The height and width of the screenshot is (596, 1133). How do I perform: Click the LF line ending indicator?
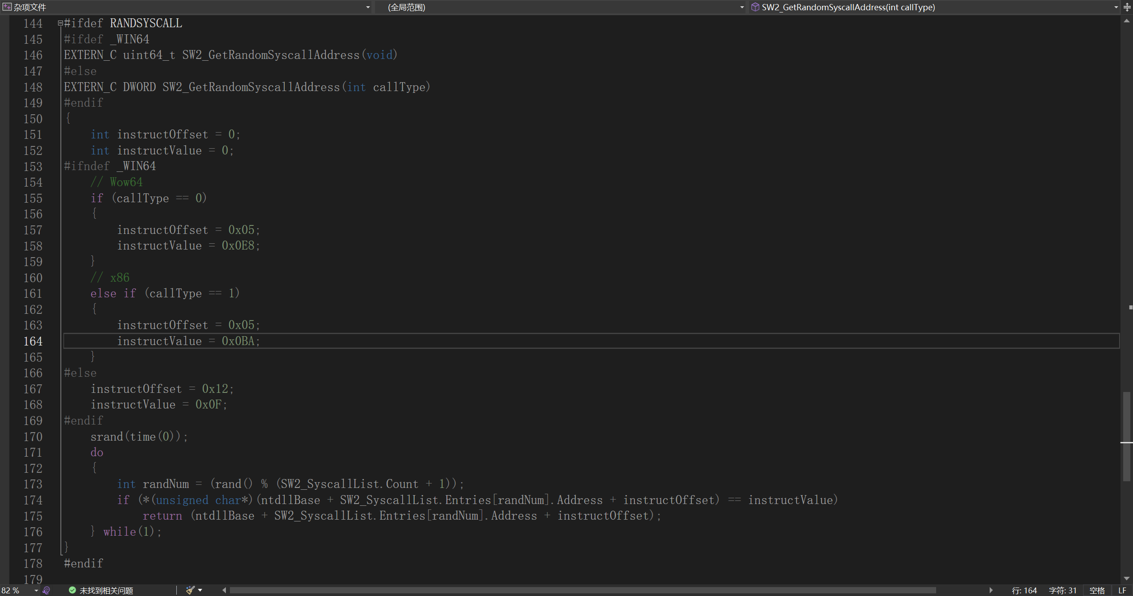click(1122, 590)
